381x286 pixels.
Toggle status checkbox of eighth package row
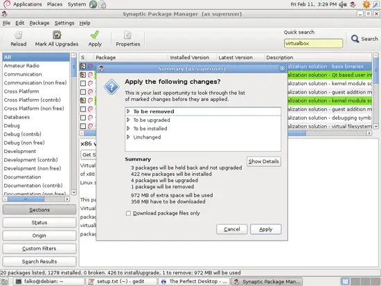pyautogui.click(x=83, y=126)
